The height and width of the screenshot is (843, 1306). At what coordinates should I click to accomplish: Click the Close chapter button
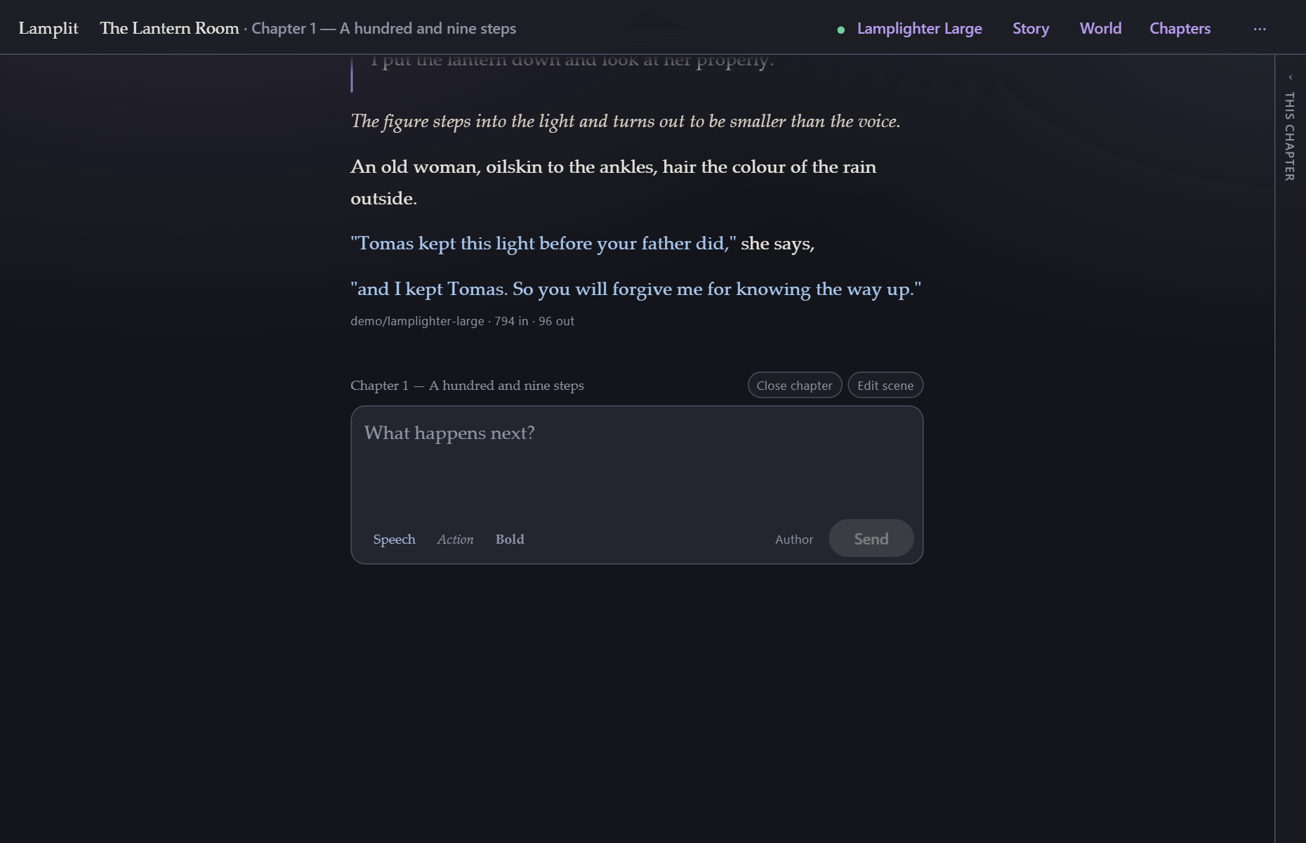(x=794, y=385)
